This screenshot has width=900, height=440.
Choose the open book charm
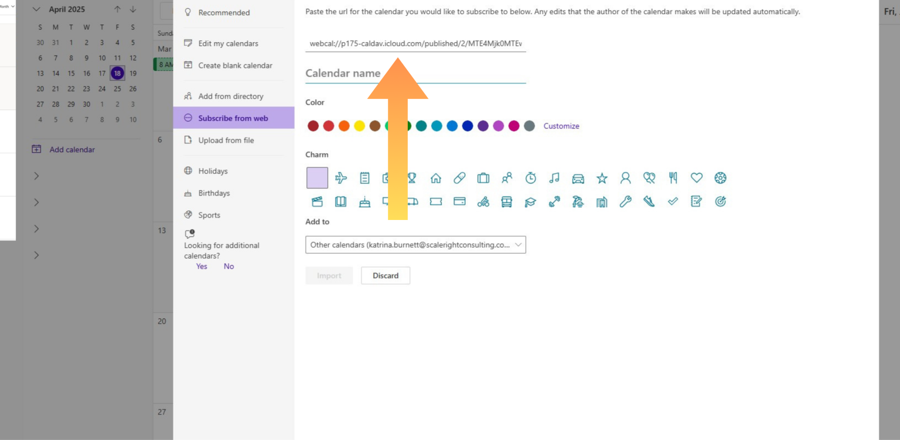point(341,202)
